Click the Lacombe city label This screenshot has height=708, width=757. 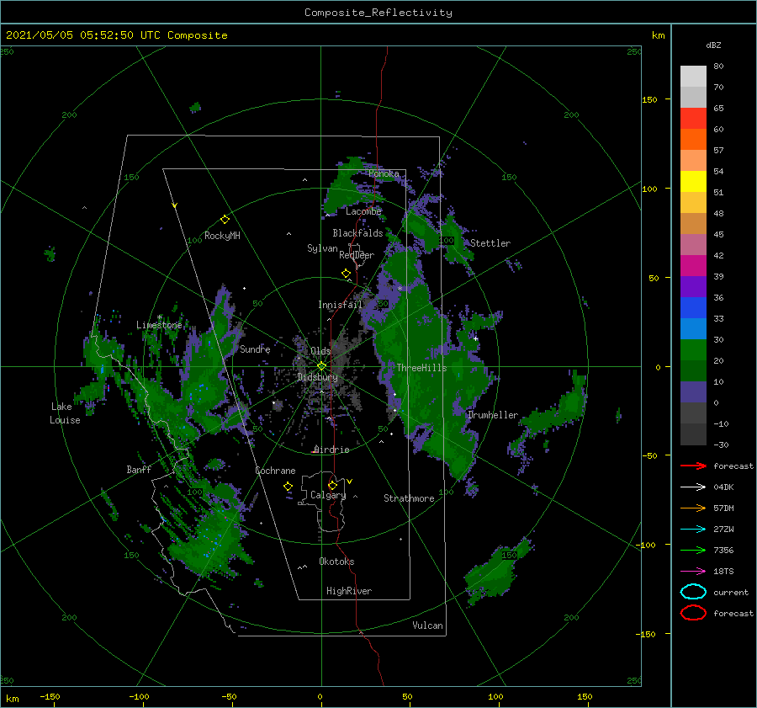click(x=363, y=211)
